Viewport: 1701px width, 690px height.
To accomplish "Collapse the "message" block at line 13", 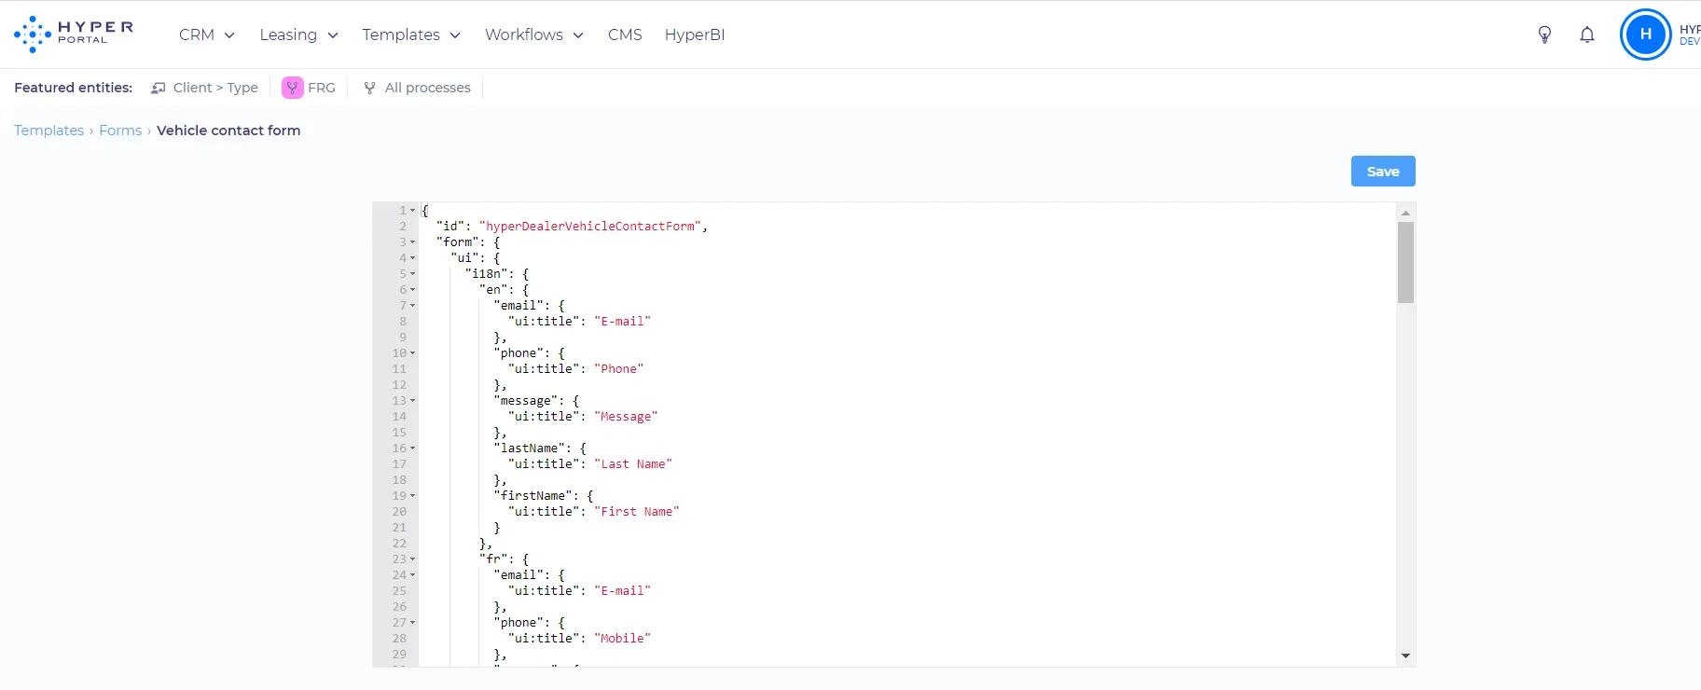I will click(x=413, y=401).
